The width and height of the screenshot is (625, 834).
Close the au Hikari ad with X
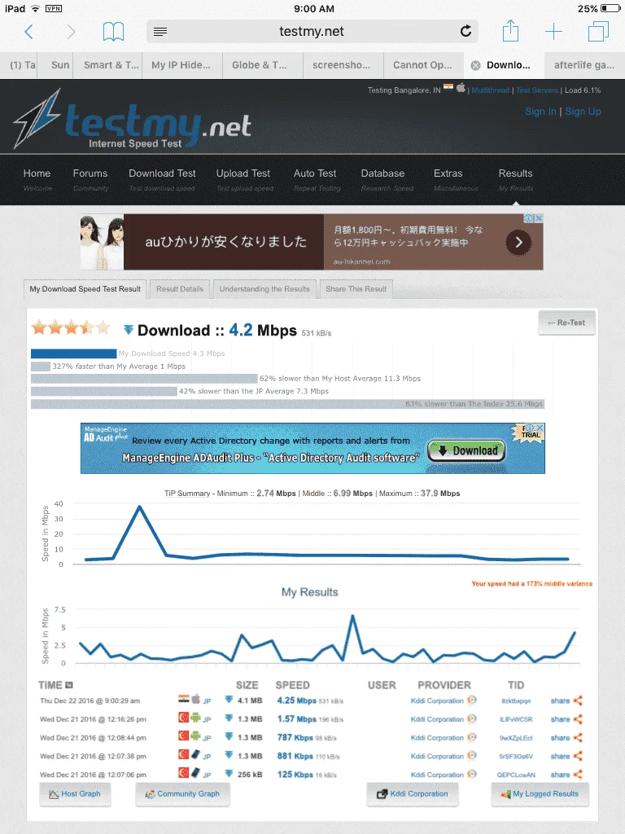(539, 218)
